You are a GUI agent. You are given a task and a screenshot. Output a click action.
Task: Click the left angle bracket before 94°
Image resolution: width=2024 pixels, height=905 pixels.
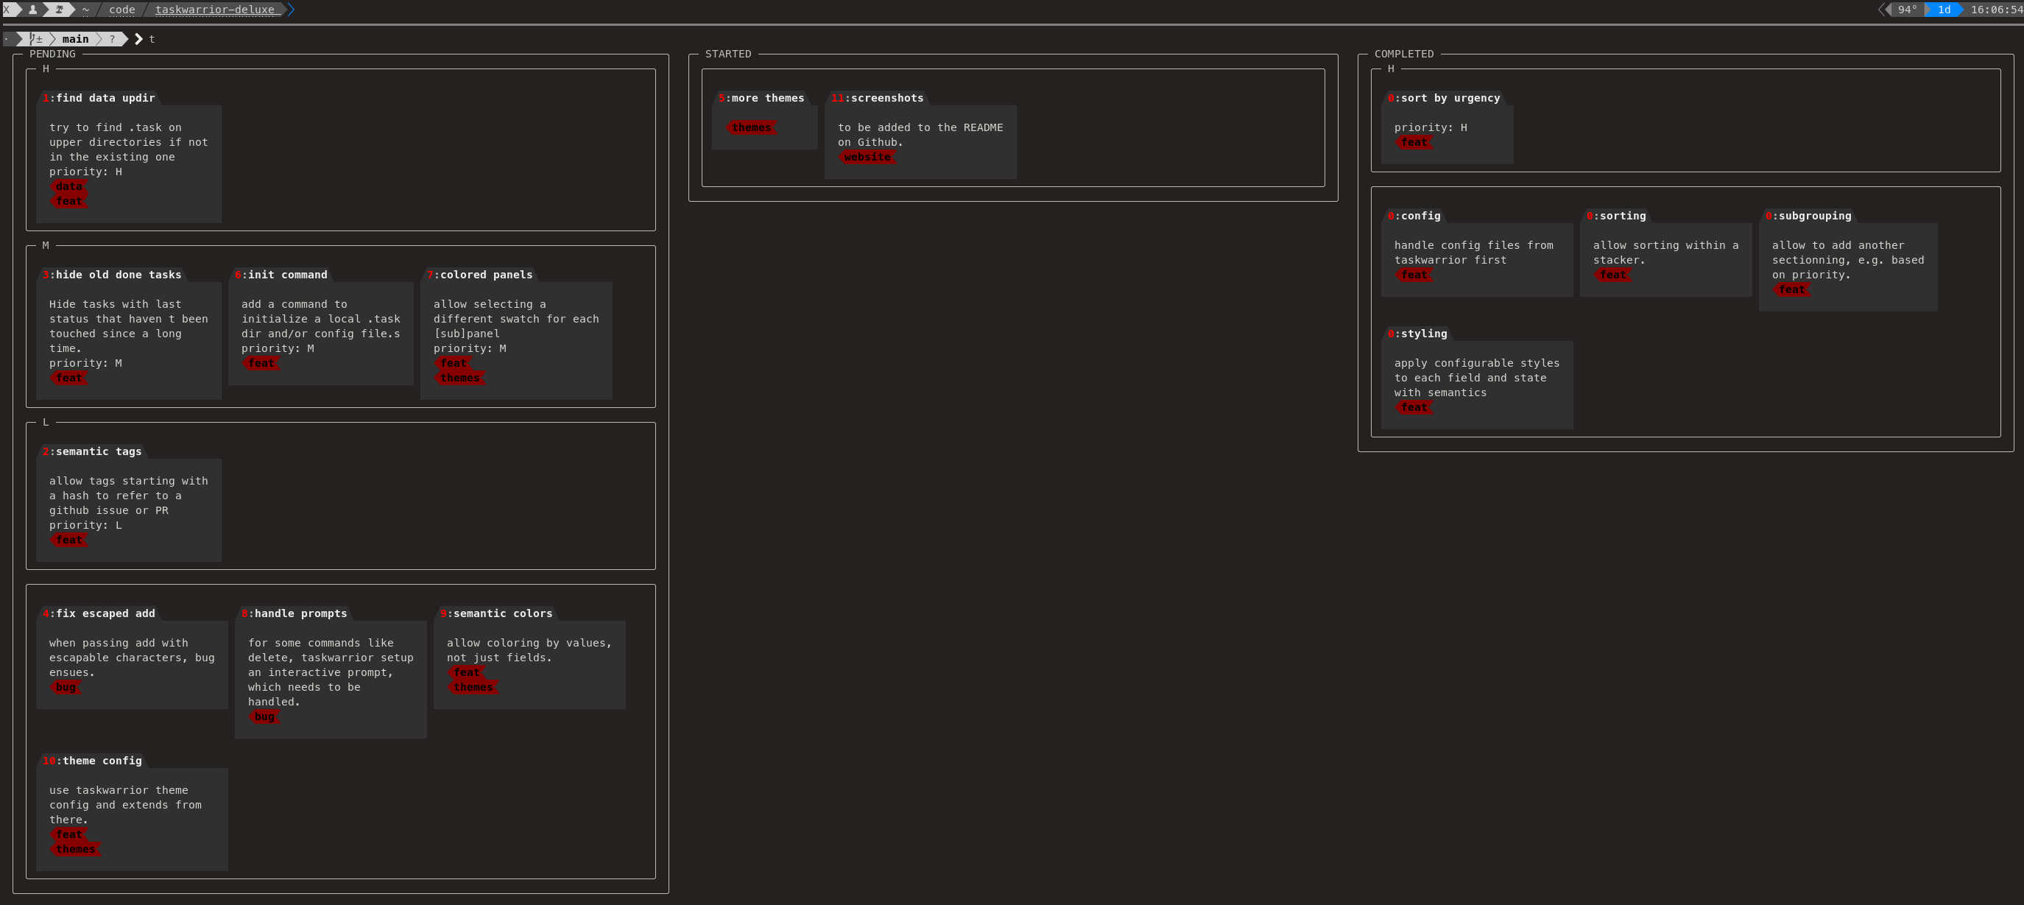click(x=1882, y=10)
